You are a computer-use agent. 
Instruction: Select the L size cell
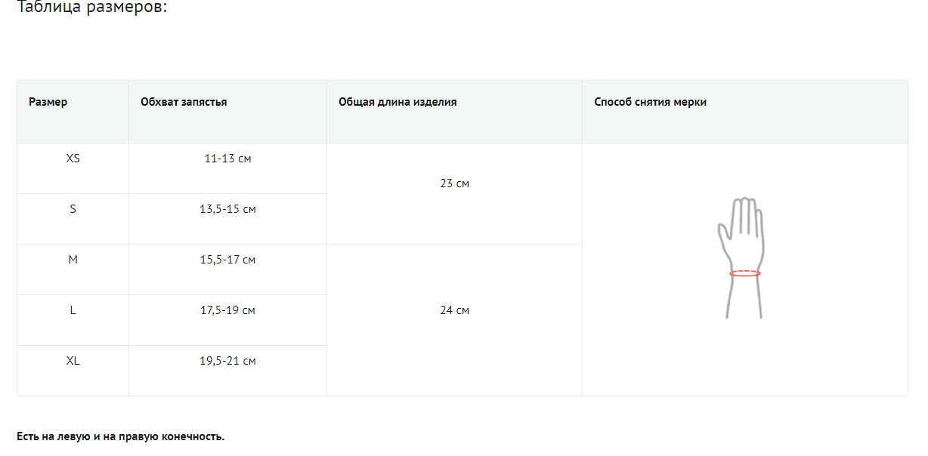73,310
